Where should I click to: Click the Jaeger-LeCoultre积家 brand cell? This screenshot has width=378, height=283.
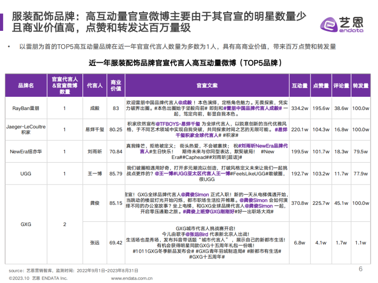[26, 129]
